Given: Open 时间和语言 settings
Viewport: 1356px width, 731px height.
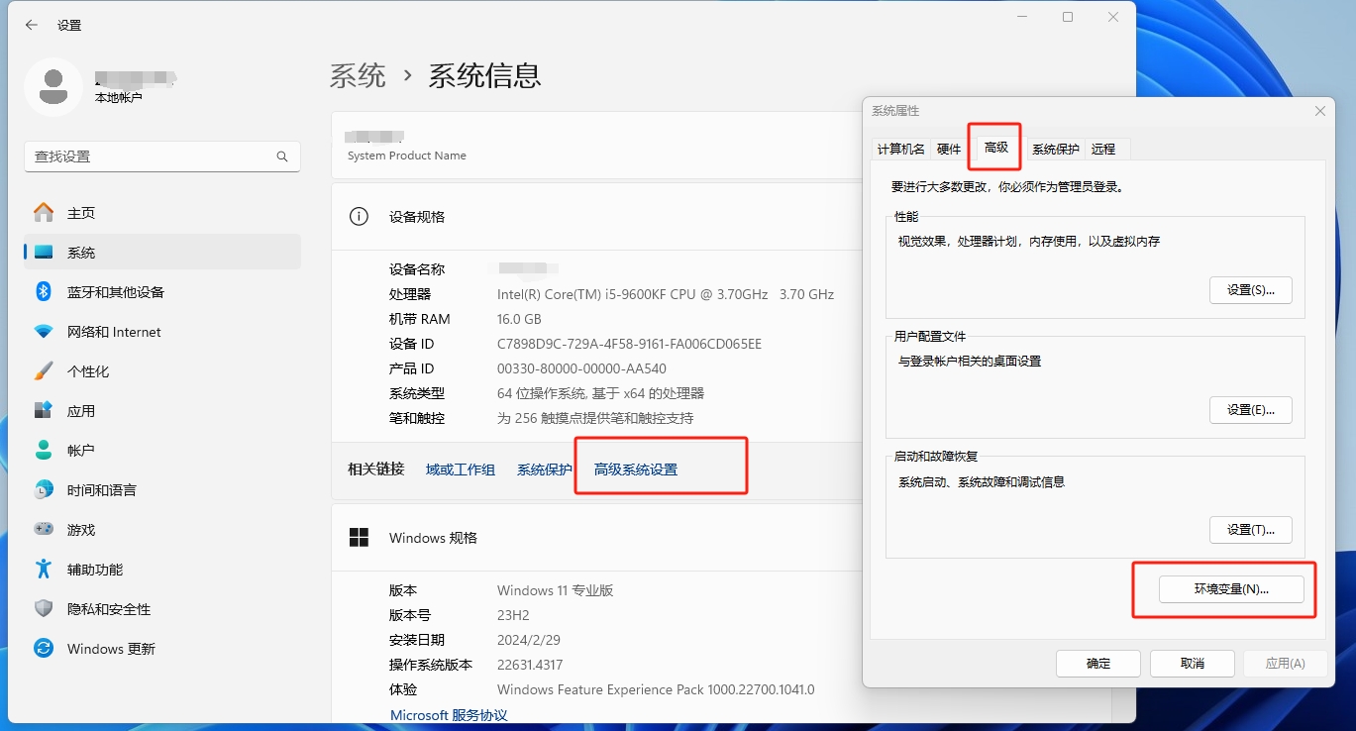Looking at the screenshot, I should tap(162, 490).
